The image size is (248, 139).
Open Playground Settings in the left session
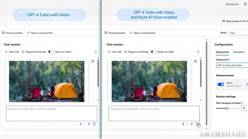point(34,52)
